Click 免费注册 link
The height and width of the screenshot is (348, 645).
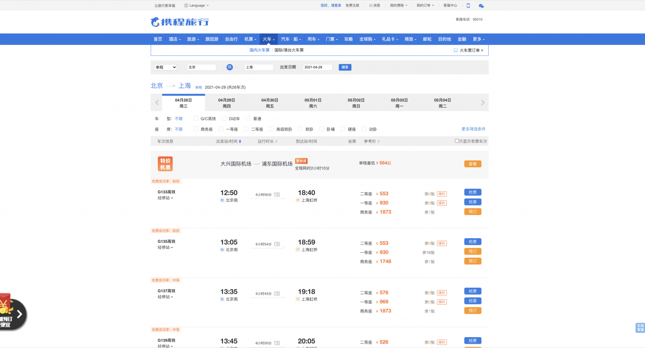coord(352,6)
